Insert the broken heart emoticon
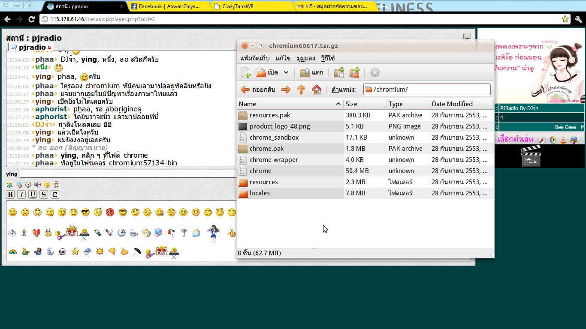 (36, 233)
